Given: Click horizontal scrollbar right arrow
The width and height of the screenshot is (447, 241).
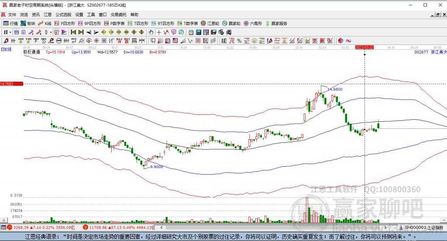Looking at the screenshot, I should (x=385, y=227).
